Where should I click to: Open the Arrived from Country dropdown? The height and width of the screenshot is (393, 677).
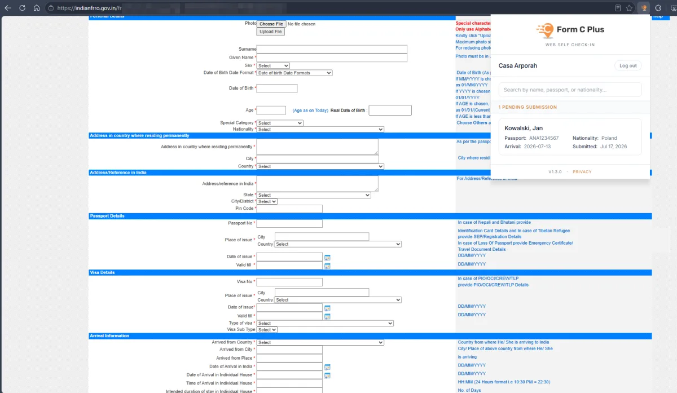pos(320,342)
